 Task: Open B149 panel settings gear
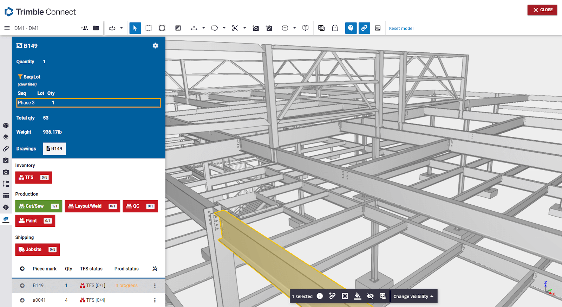155,46
